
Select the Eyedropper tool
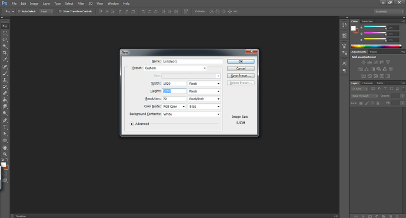point(5,60)
